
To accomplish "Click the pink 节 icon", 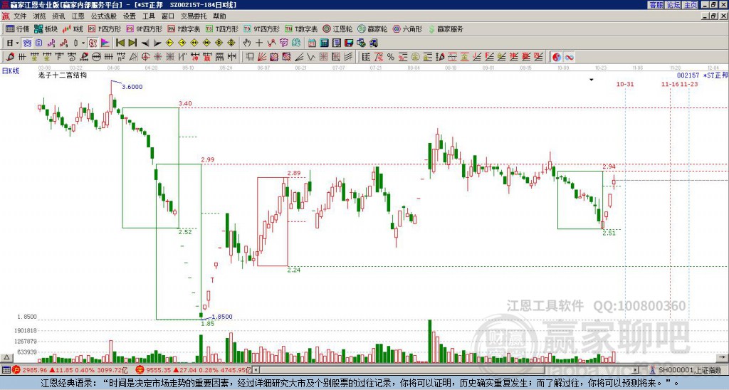I will point(283,43).
